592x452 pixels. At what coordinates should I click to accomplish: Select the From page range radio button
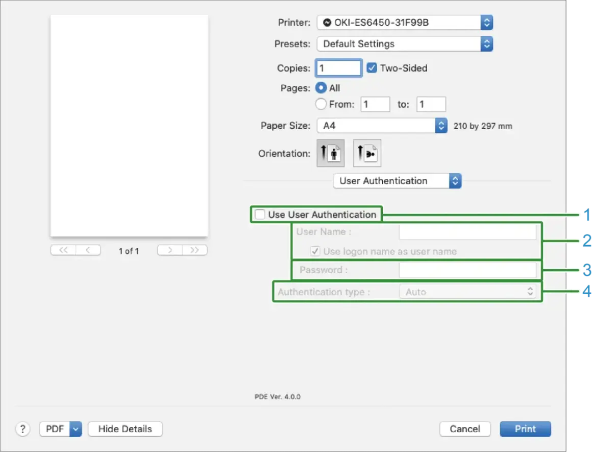[x=321, y=104]
